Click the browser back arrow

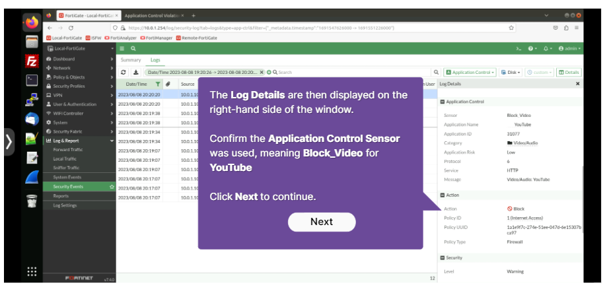point(50,28)
